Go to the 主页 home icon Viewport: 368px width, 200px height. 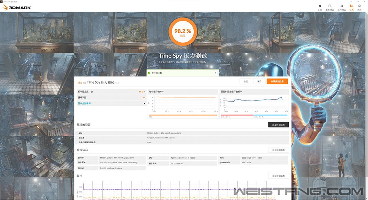click(x=320, y=7)
